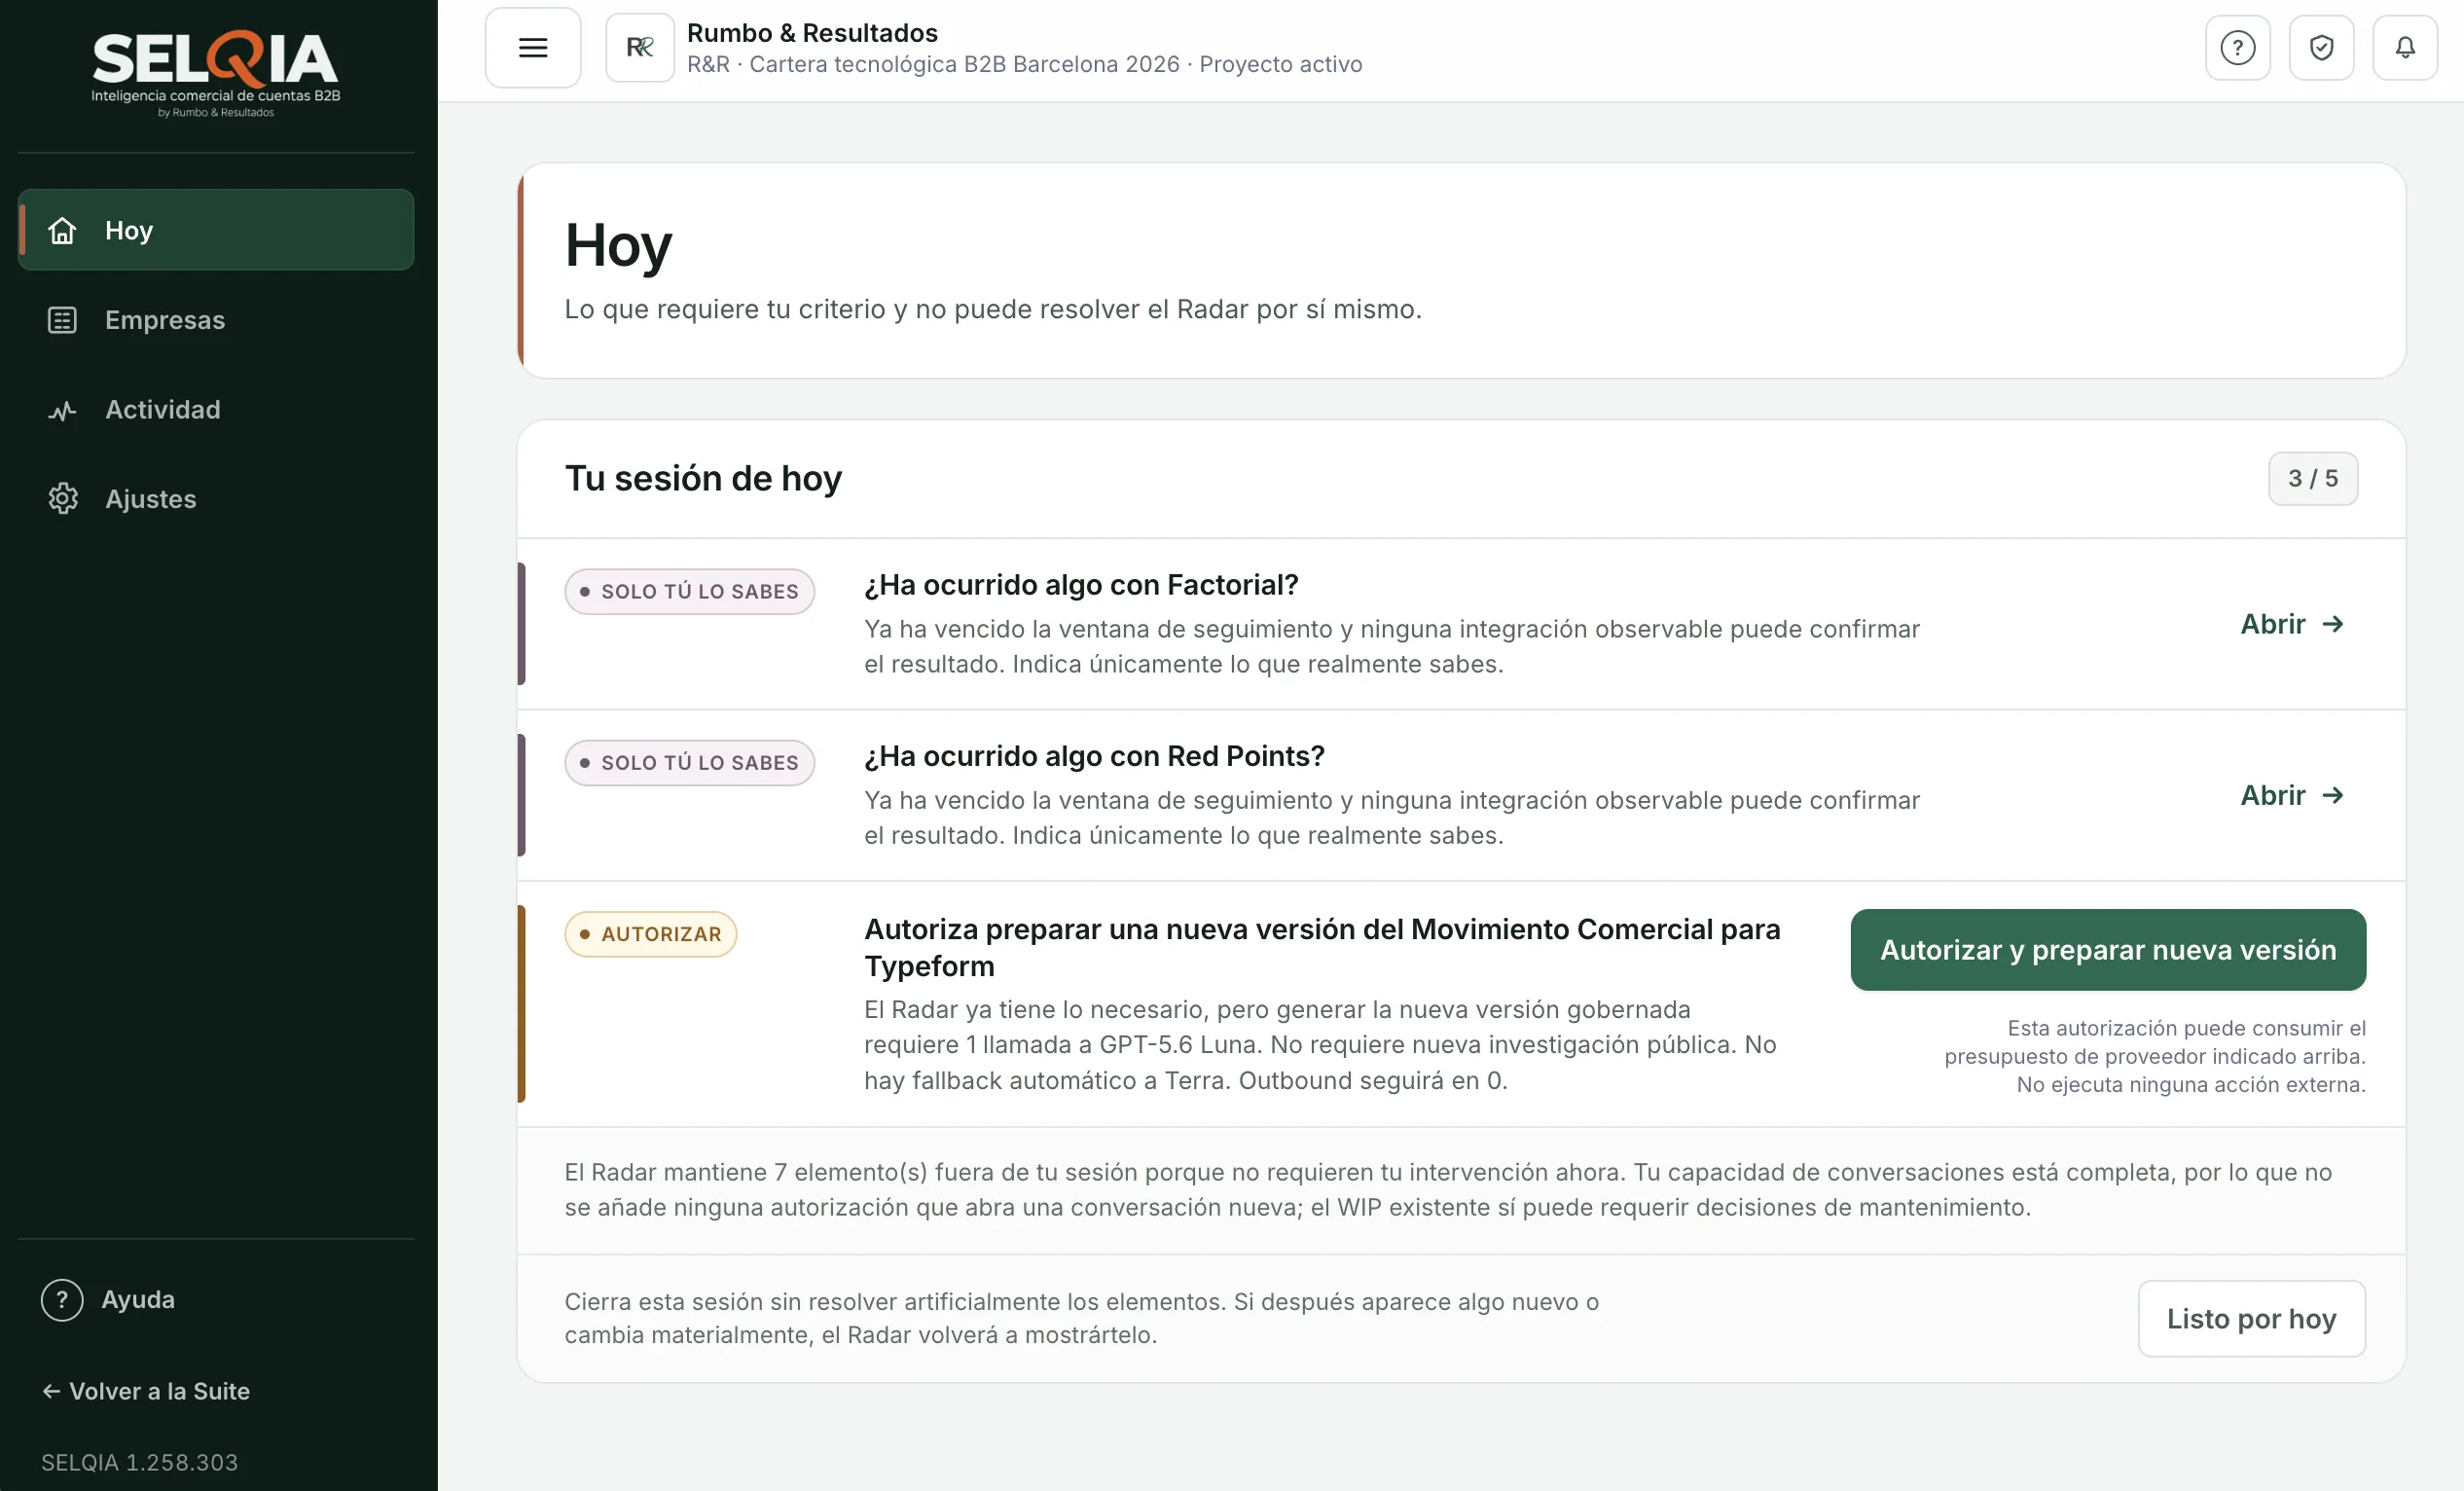Image resolution: width=2464 pixels, height=1491 pixels.
Task: Open the Ajustes section
Action: pos(216,499)
